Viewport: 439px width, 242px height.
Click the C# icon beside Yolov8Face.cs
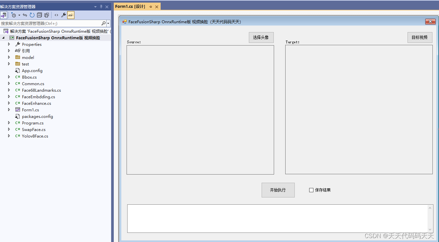coord(18,136)
